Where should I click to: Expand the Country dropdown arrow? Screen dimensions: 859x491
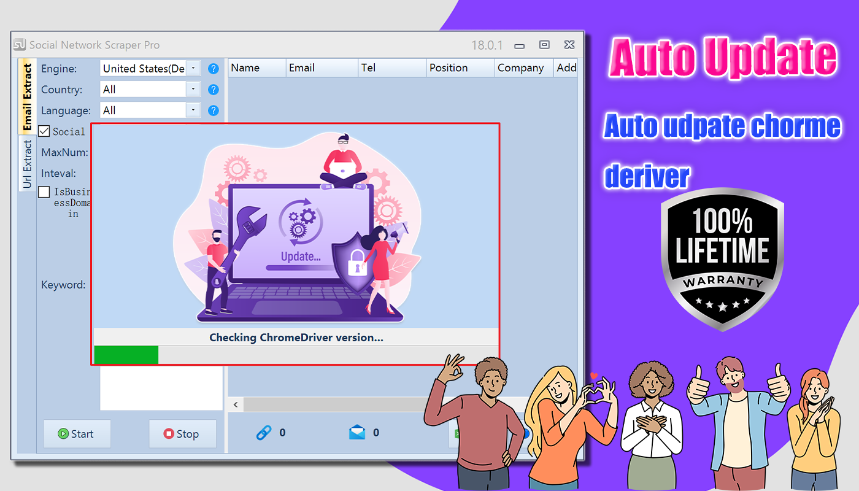(x=193, y=90)
